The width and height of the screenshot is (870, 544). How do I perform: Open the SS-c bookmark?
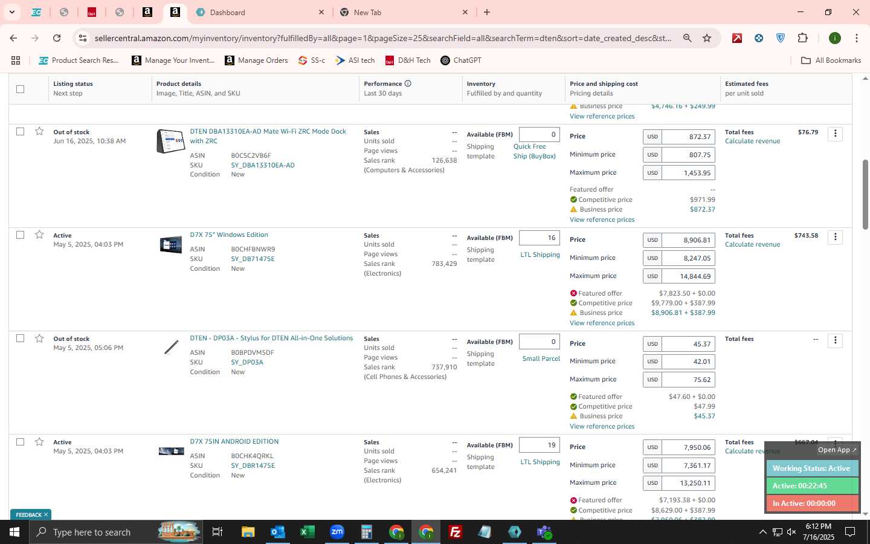coord(312,60)
